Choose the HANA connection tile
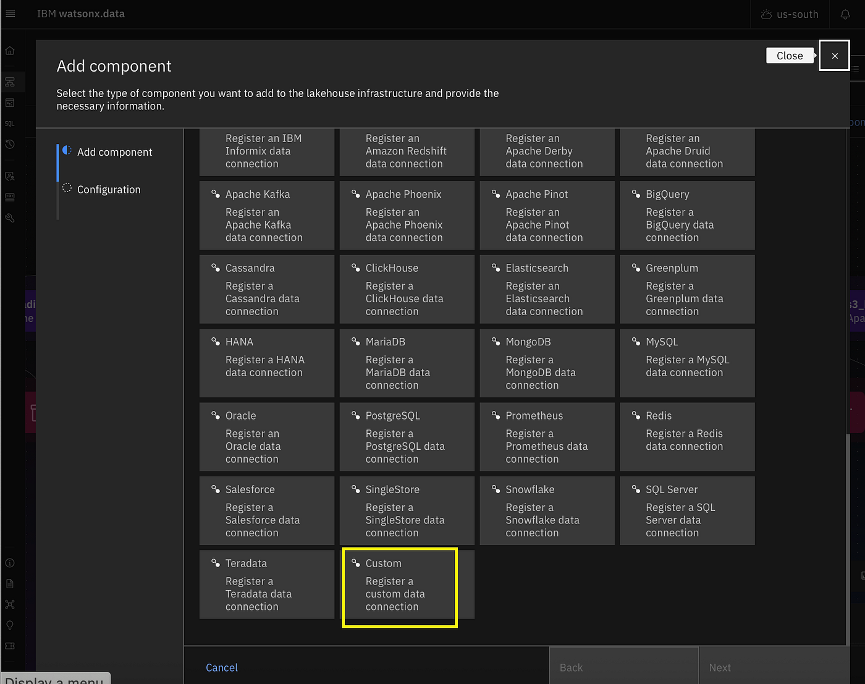The width and height of the screenshot is (865, 684). tap(267, 363)
